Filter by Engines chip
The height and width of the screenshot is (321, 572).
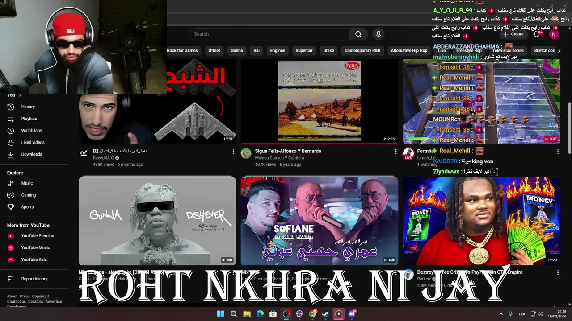pyautogui.click(x=278, y=51)
